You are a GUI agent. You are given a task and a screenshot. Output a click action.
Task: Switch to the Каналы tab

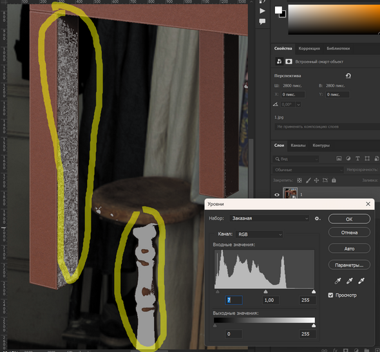(298, 145)
